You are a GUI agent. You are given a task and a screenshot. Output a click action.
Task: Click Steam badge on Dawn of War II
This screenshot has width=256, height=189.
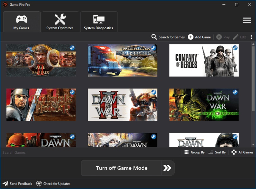[x=154, y=92]
